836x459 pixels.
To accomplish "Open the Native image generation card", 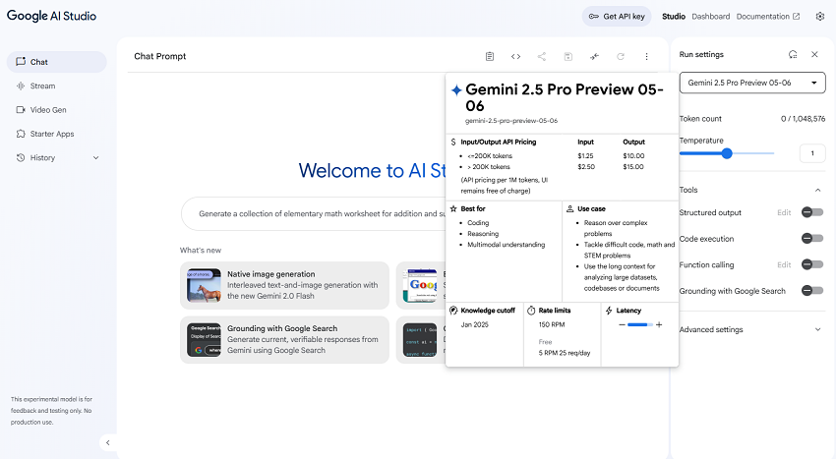I will point(284,285).
